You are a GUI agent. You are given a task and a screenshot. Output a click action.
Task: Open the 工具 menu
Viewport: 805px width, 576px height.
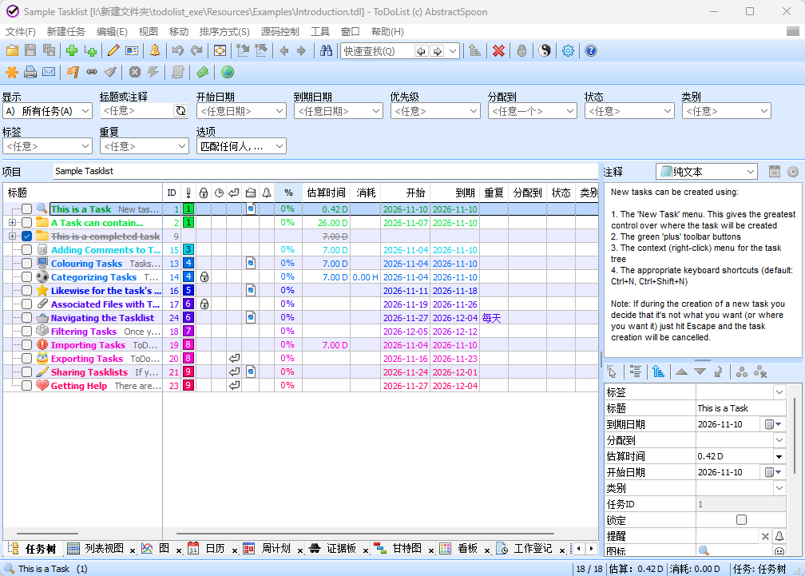coord(319,32)
